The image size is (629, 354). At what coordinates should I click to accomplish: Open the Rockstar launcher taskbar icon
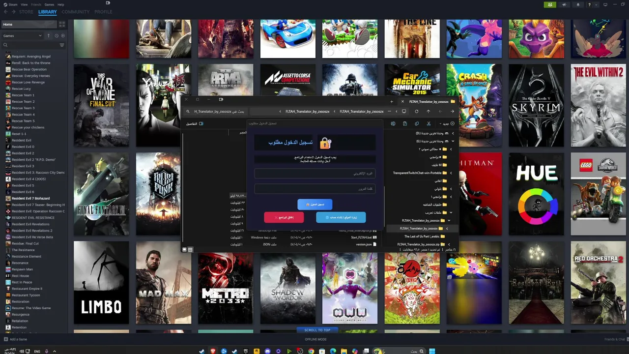tap(257, 351)
